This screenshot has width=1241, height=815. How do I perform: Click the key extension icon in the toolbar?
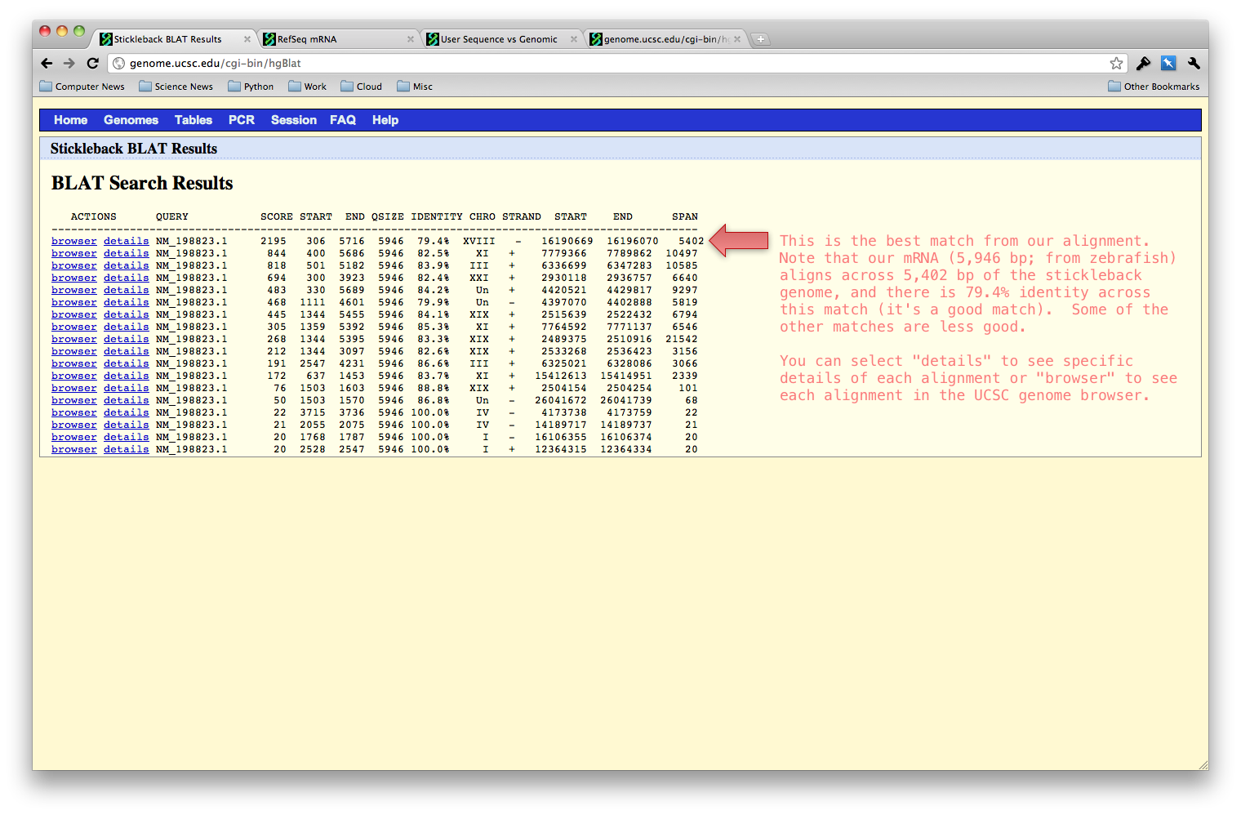click(x=1143, y=63)
